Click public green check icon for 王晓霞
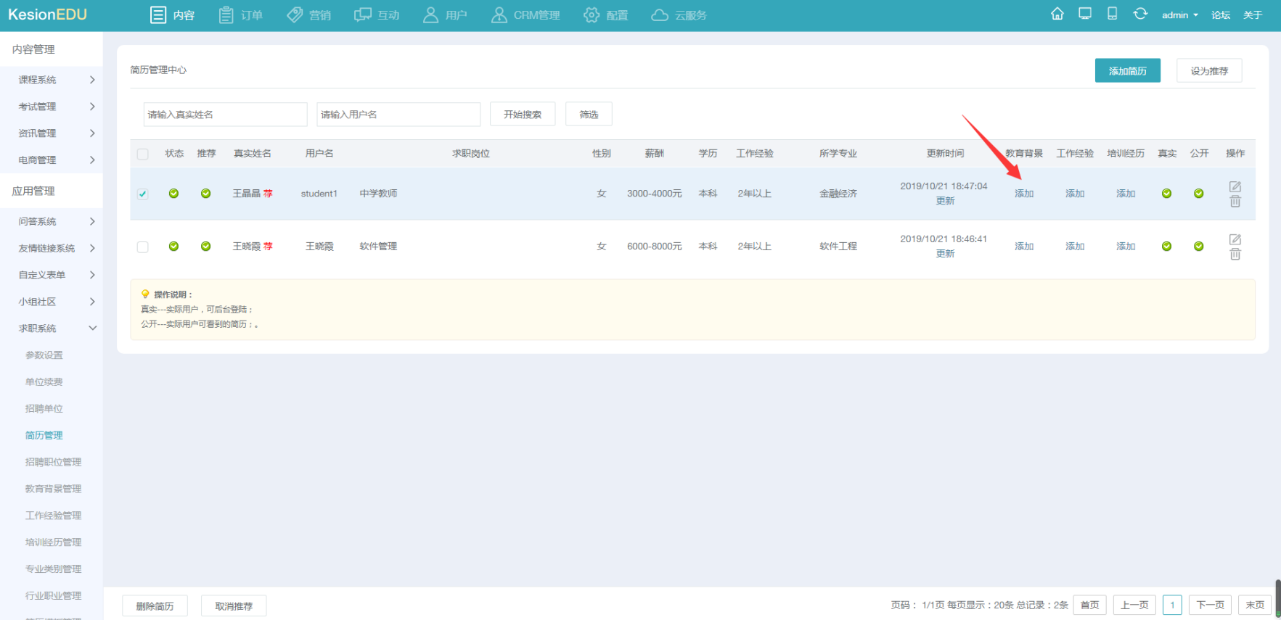This screenshot has width=1281, height=620. coord(1198,247)
